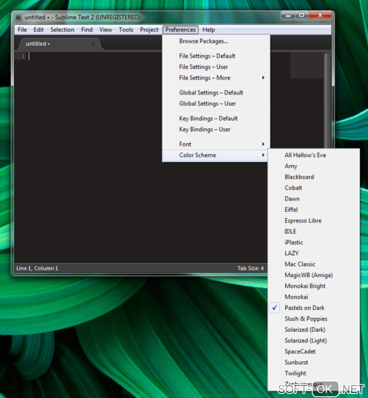Open Key Bindings – User
Viewport: 368px width, 398px height.
[216, 129]
